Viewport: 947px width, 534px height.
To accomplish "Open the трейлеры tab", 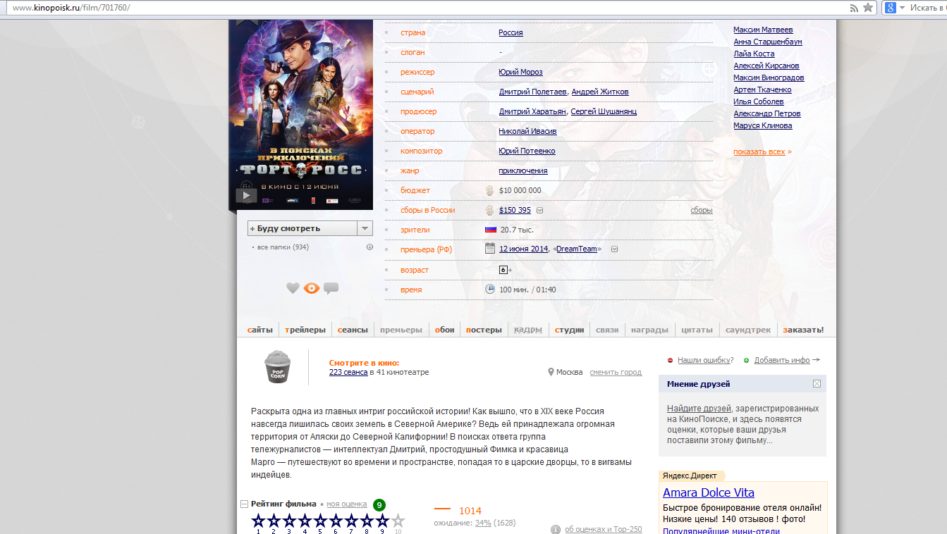I will click(305, 330).
